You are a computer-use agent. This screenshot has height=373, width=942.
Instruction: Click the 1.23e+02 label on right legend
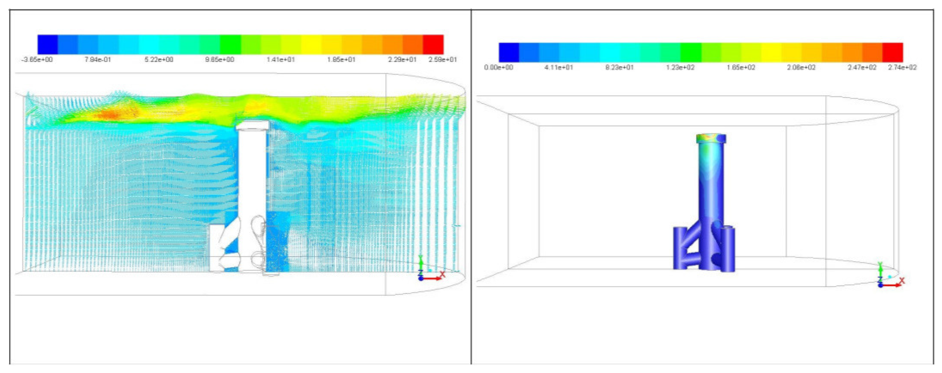pyautogui.click(x=680, y=68)
